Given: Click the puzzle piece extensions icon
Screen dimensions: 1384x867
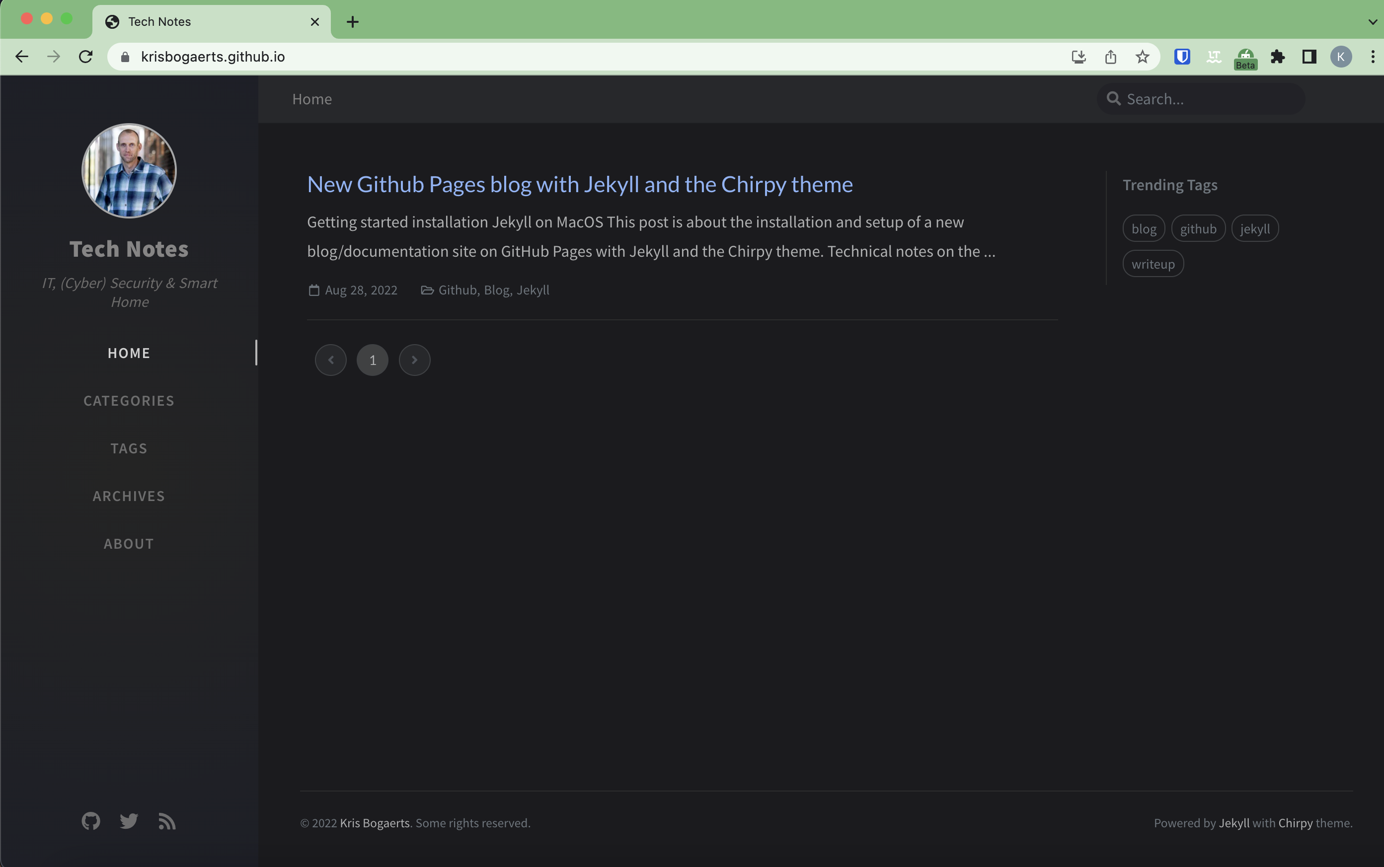Looking at the screenshot, I should click(x=1277, y=56).
